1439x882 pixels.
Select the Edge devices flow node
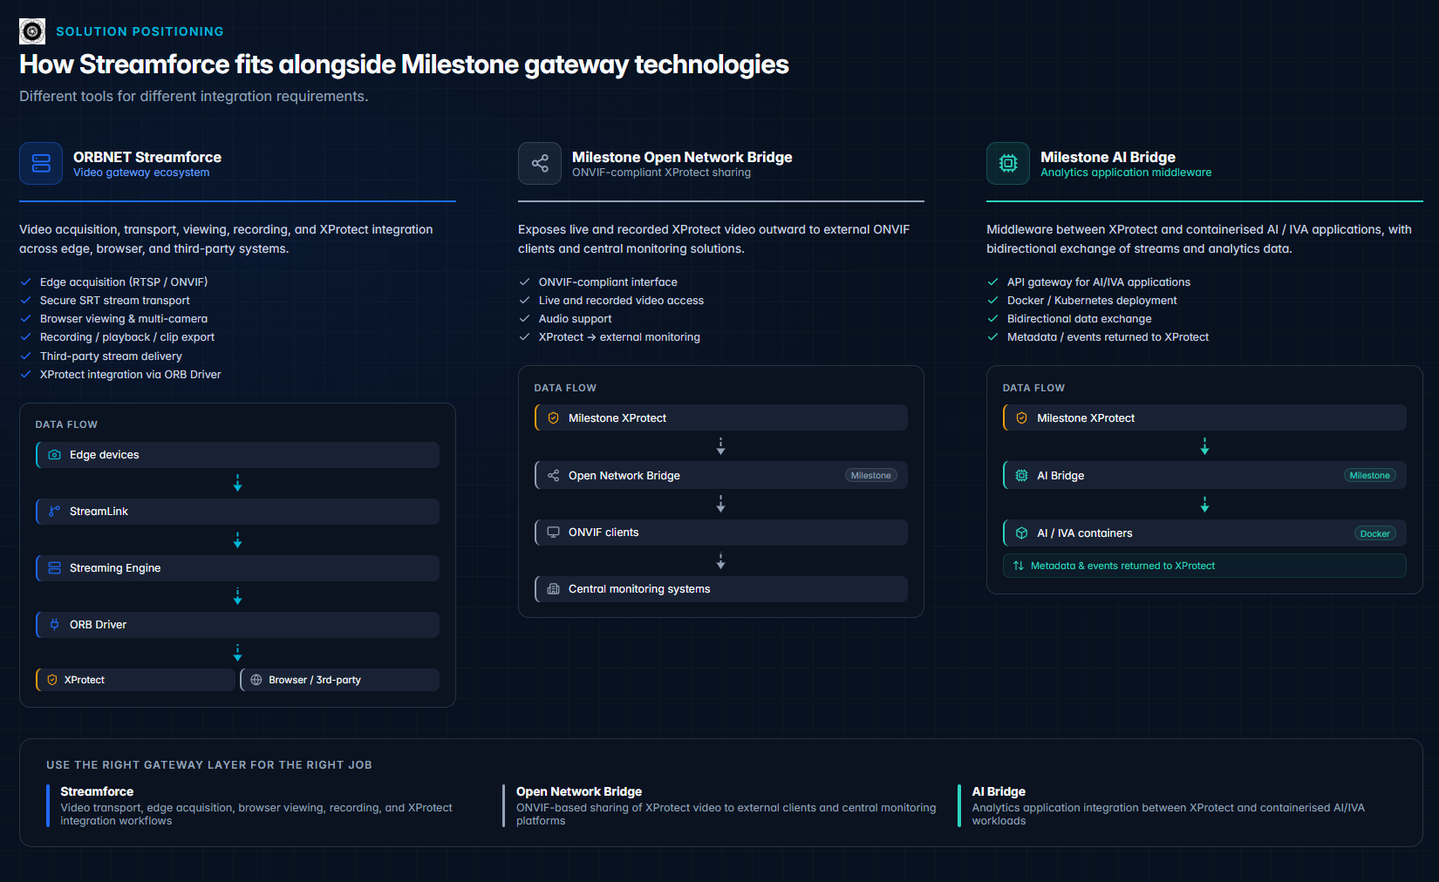coord(237,455)
